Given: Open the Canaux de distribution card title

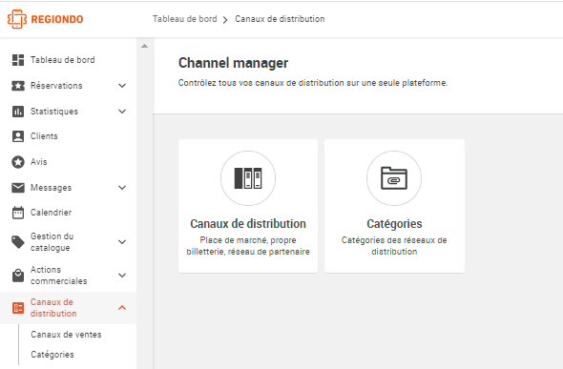Looking at the screenshot, I should [x=248, y=224].
